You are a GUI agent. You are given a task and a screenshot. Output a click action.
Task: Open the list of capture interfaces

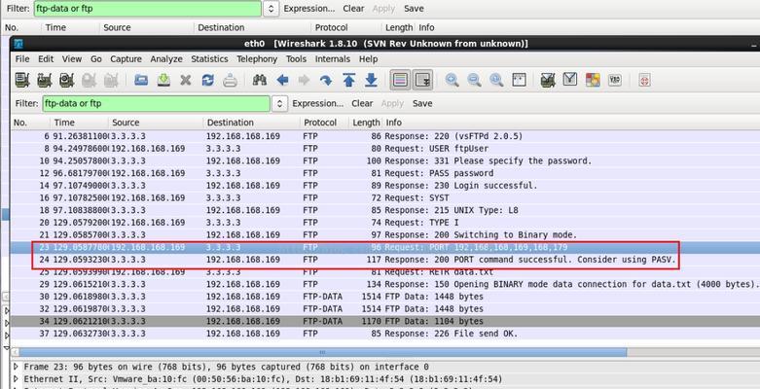[22, 80]
